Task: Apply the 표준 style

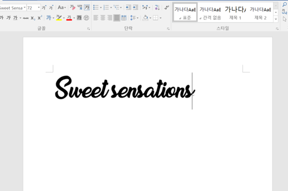Action: click(x=185, y=13)
